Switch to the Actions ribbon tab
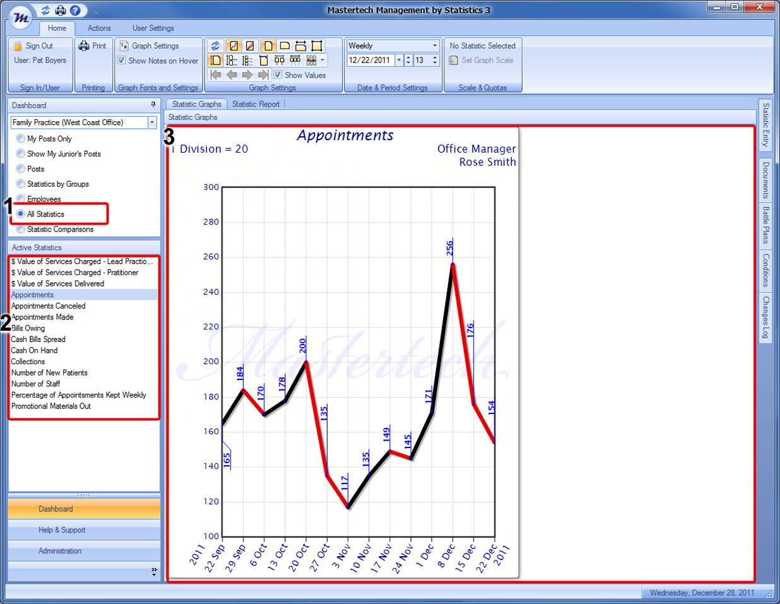 tap(99, 28)
